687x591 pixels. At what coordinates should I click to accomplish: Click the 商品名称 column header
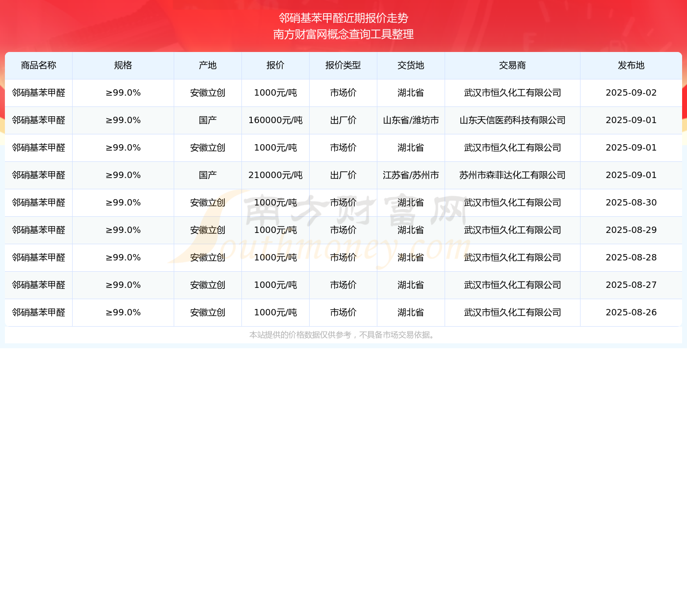click(x=39, y=65)
